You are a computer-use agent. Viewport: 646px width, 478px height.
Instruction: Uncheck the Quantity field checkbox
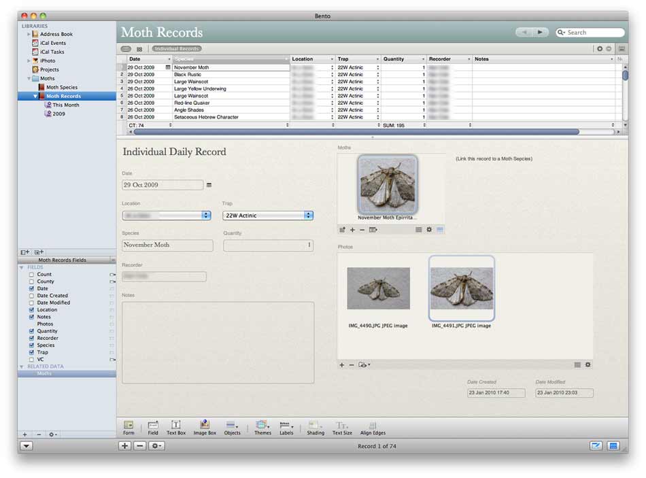[x=31, y=331]
